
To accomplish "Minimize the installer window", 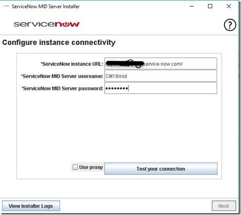I will [x=192, y=6].
